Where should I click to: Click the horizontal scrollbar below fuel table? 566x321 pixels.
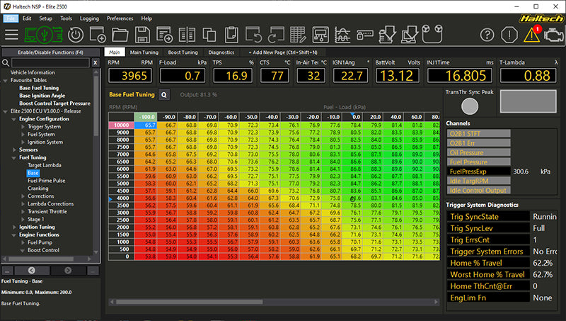[x=275, y=302]
